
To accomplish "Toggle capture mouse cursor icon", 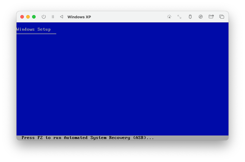I will point(169,17).
